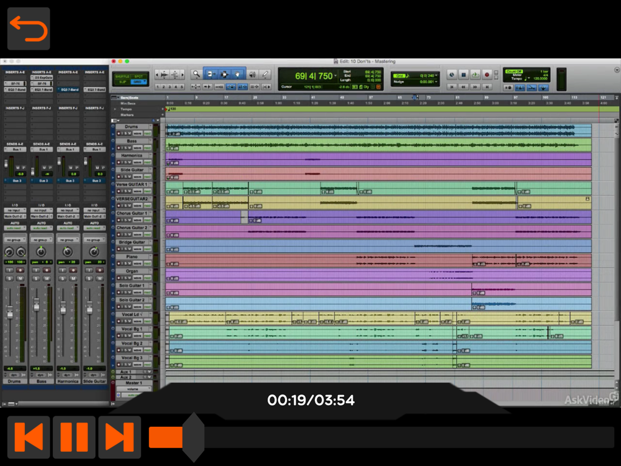Solo the Bass mixer channel

pyautogui.click(x=37, y=278)
